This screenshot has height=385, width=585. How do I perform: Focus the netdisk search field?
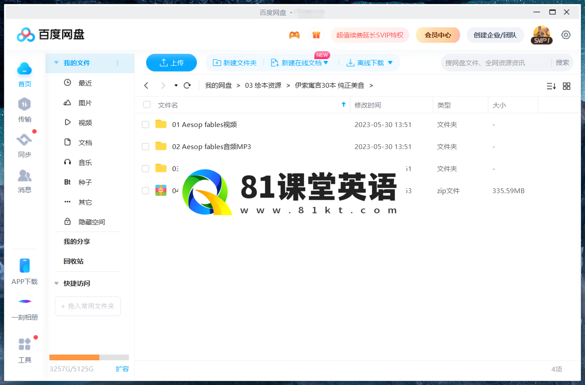coord(496,63)
